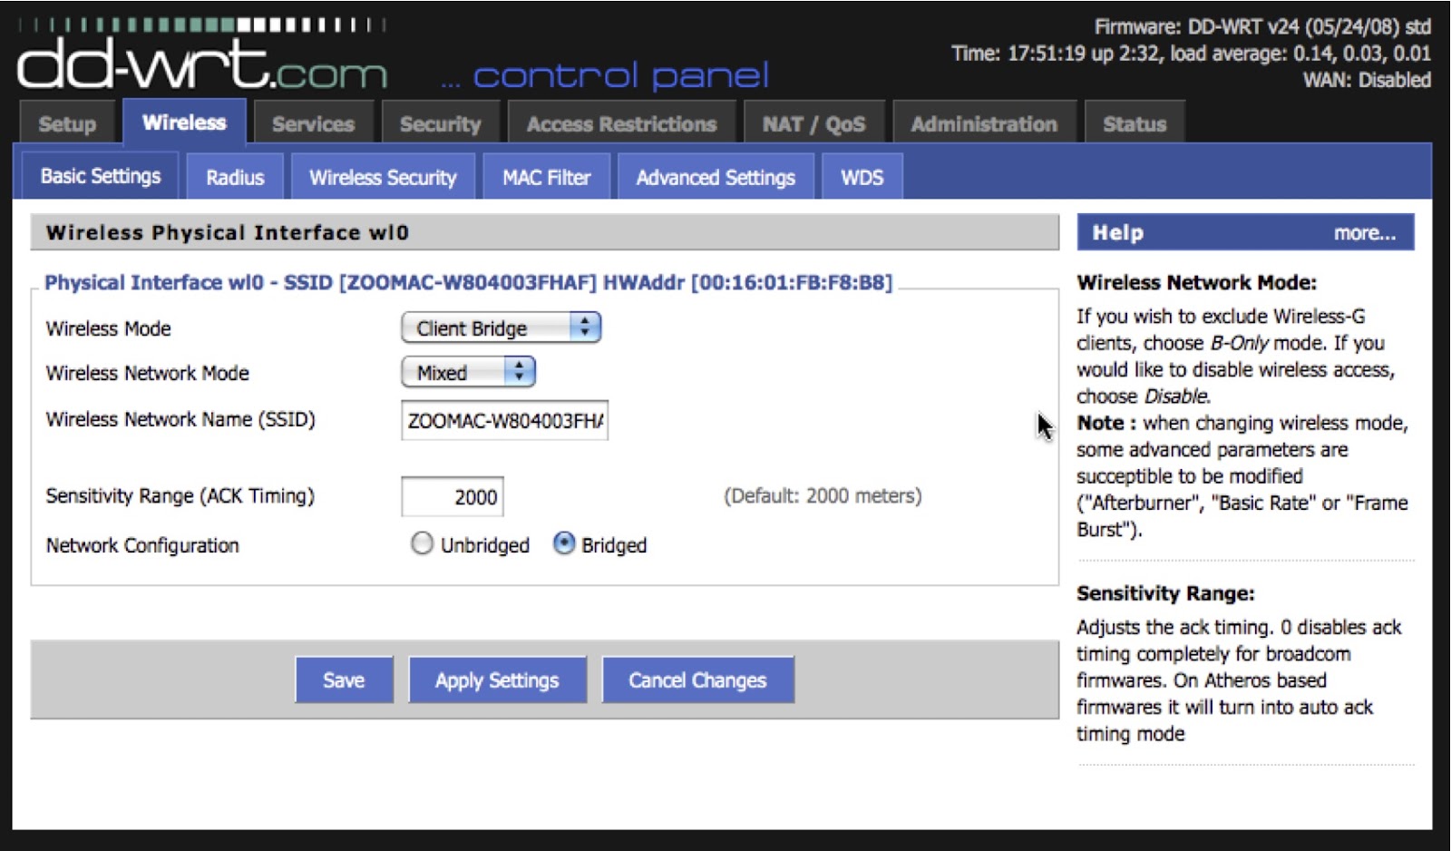Screen dimensions: 1451x851
Task: Open the Wireless Mode dropdown
Action: point(501,328)
